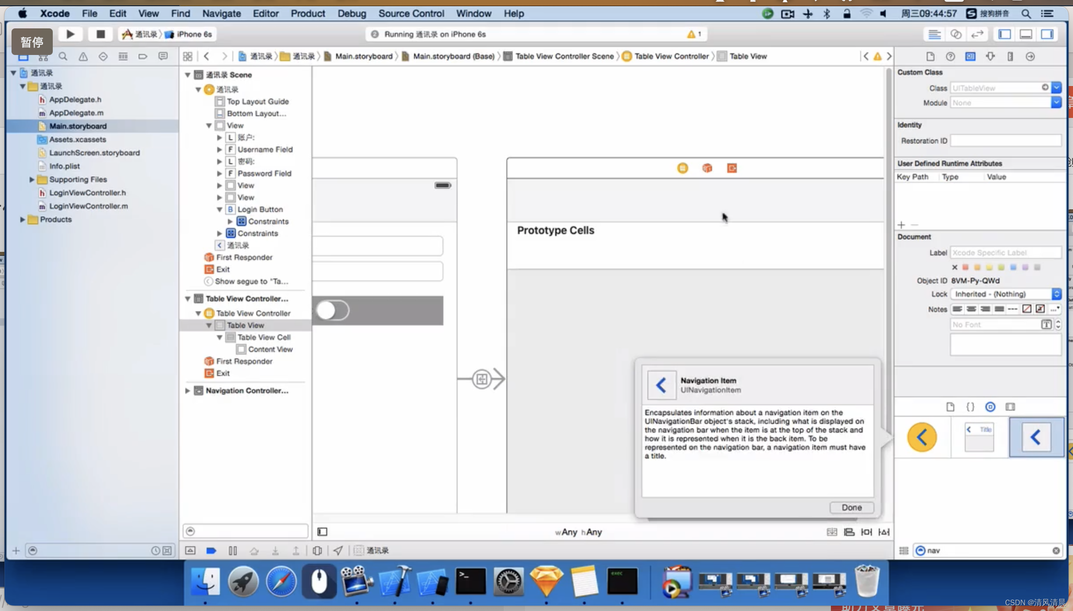Open the standard editor view
This screenshot has width=1073, height=611.
click(x=935, y=34)
